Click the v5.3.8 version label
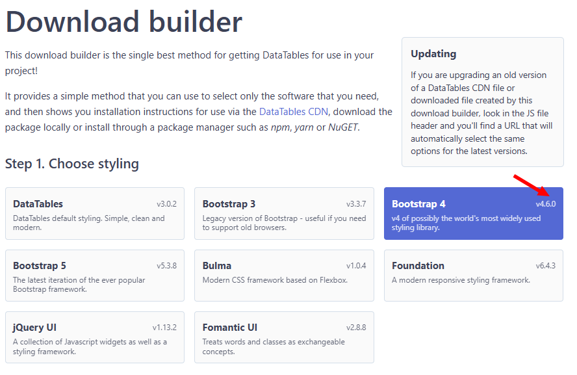 click(x=167, y=266)
